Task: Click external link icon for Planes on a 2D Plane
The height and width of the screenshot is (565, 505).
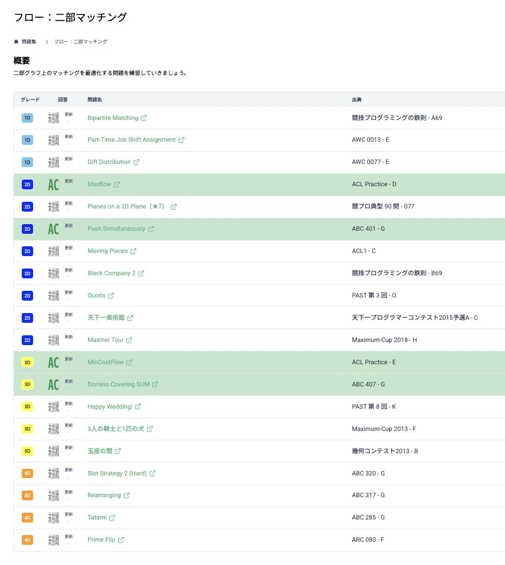Action: tap(173, 207)
